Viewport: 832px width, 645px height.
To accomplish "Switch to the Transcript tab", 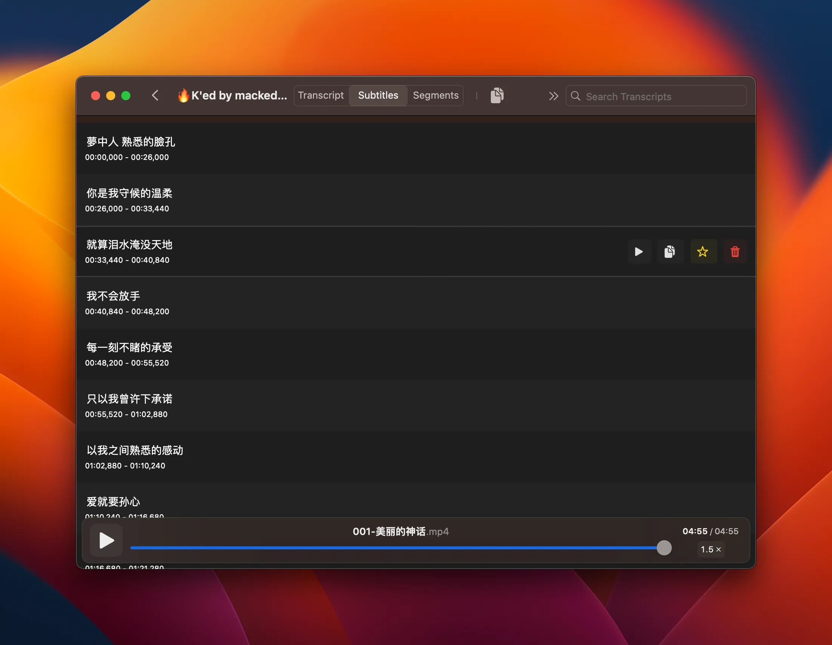I will click(321, 95).
